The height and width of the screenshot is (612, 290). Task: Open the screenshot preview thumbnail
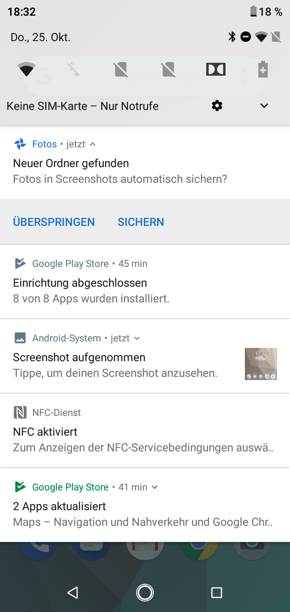(x=261, y=364)
